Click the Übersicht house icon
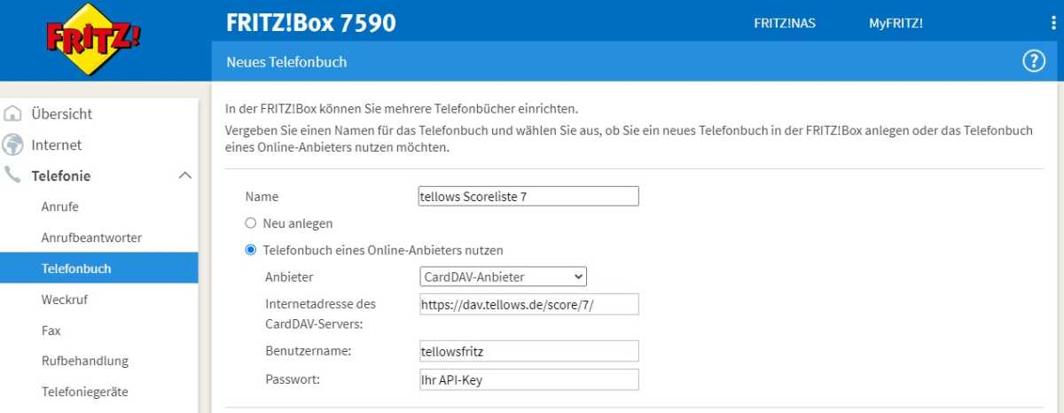Image resolution: width=1064 pixels, height=413 pixels. (x=13, y=114)
